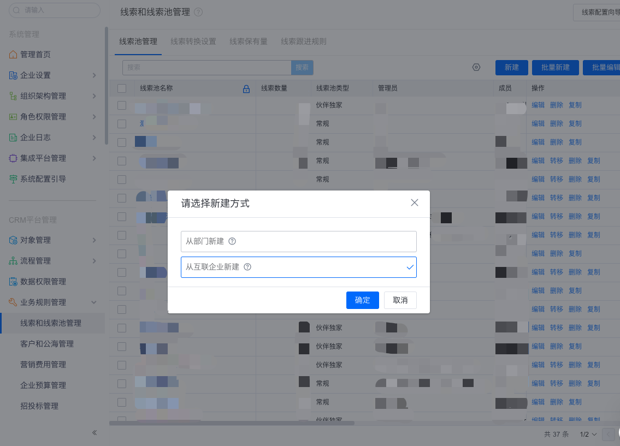Open the 线索保有量 tab
The width and height of the screenshot is (620, 446).
click(x=249, y=41)
